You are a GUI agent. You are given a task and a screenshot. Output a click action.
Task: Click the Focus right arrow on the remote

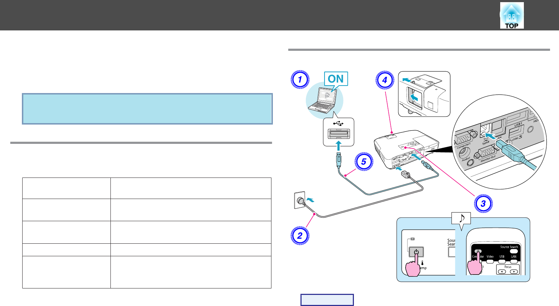514,272
